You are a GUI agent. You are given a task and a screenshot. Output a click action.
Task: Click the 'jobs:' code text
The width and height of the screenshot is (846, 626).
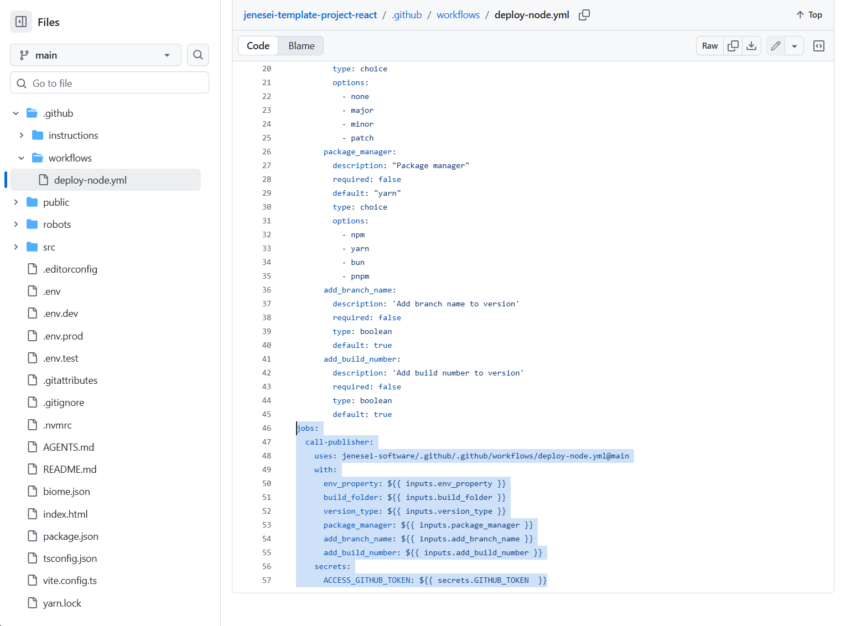(308, 428)
